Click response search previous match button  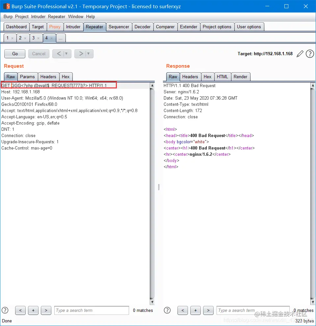click(183, 311)
